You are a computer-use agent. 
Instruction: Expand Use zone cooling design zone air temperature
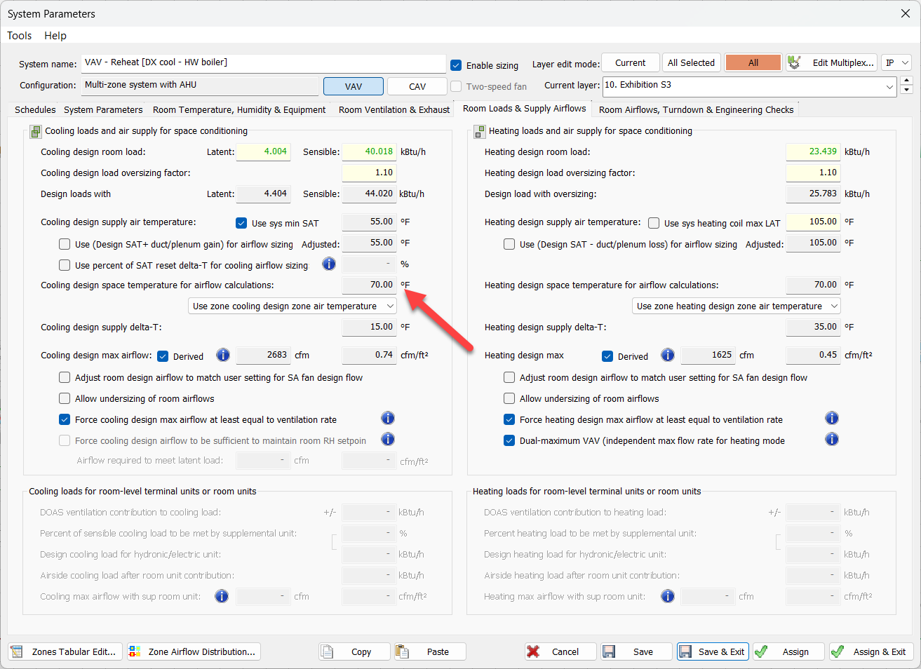(293, 306)
